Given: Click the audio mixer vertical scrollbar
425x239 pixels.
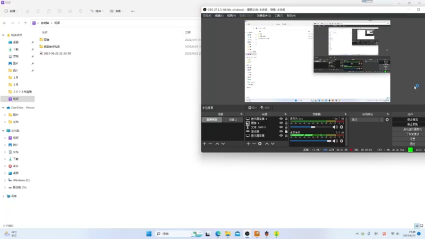Looking at the screenshot, I should (x=346, y=131).
